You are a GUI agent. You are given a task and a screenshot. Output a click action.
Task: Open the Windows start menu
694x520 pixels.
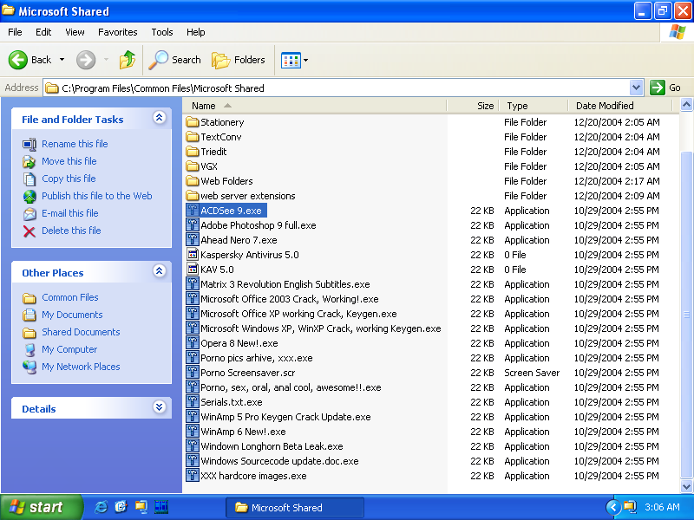(41, 507)
